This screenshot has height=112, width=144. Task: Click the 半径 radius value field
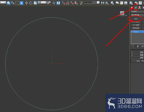142,61
